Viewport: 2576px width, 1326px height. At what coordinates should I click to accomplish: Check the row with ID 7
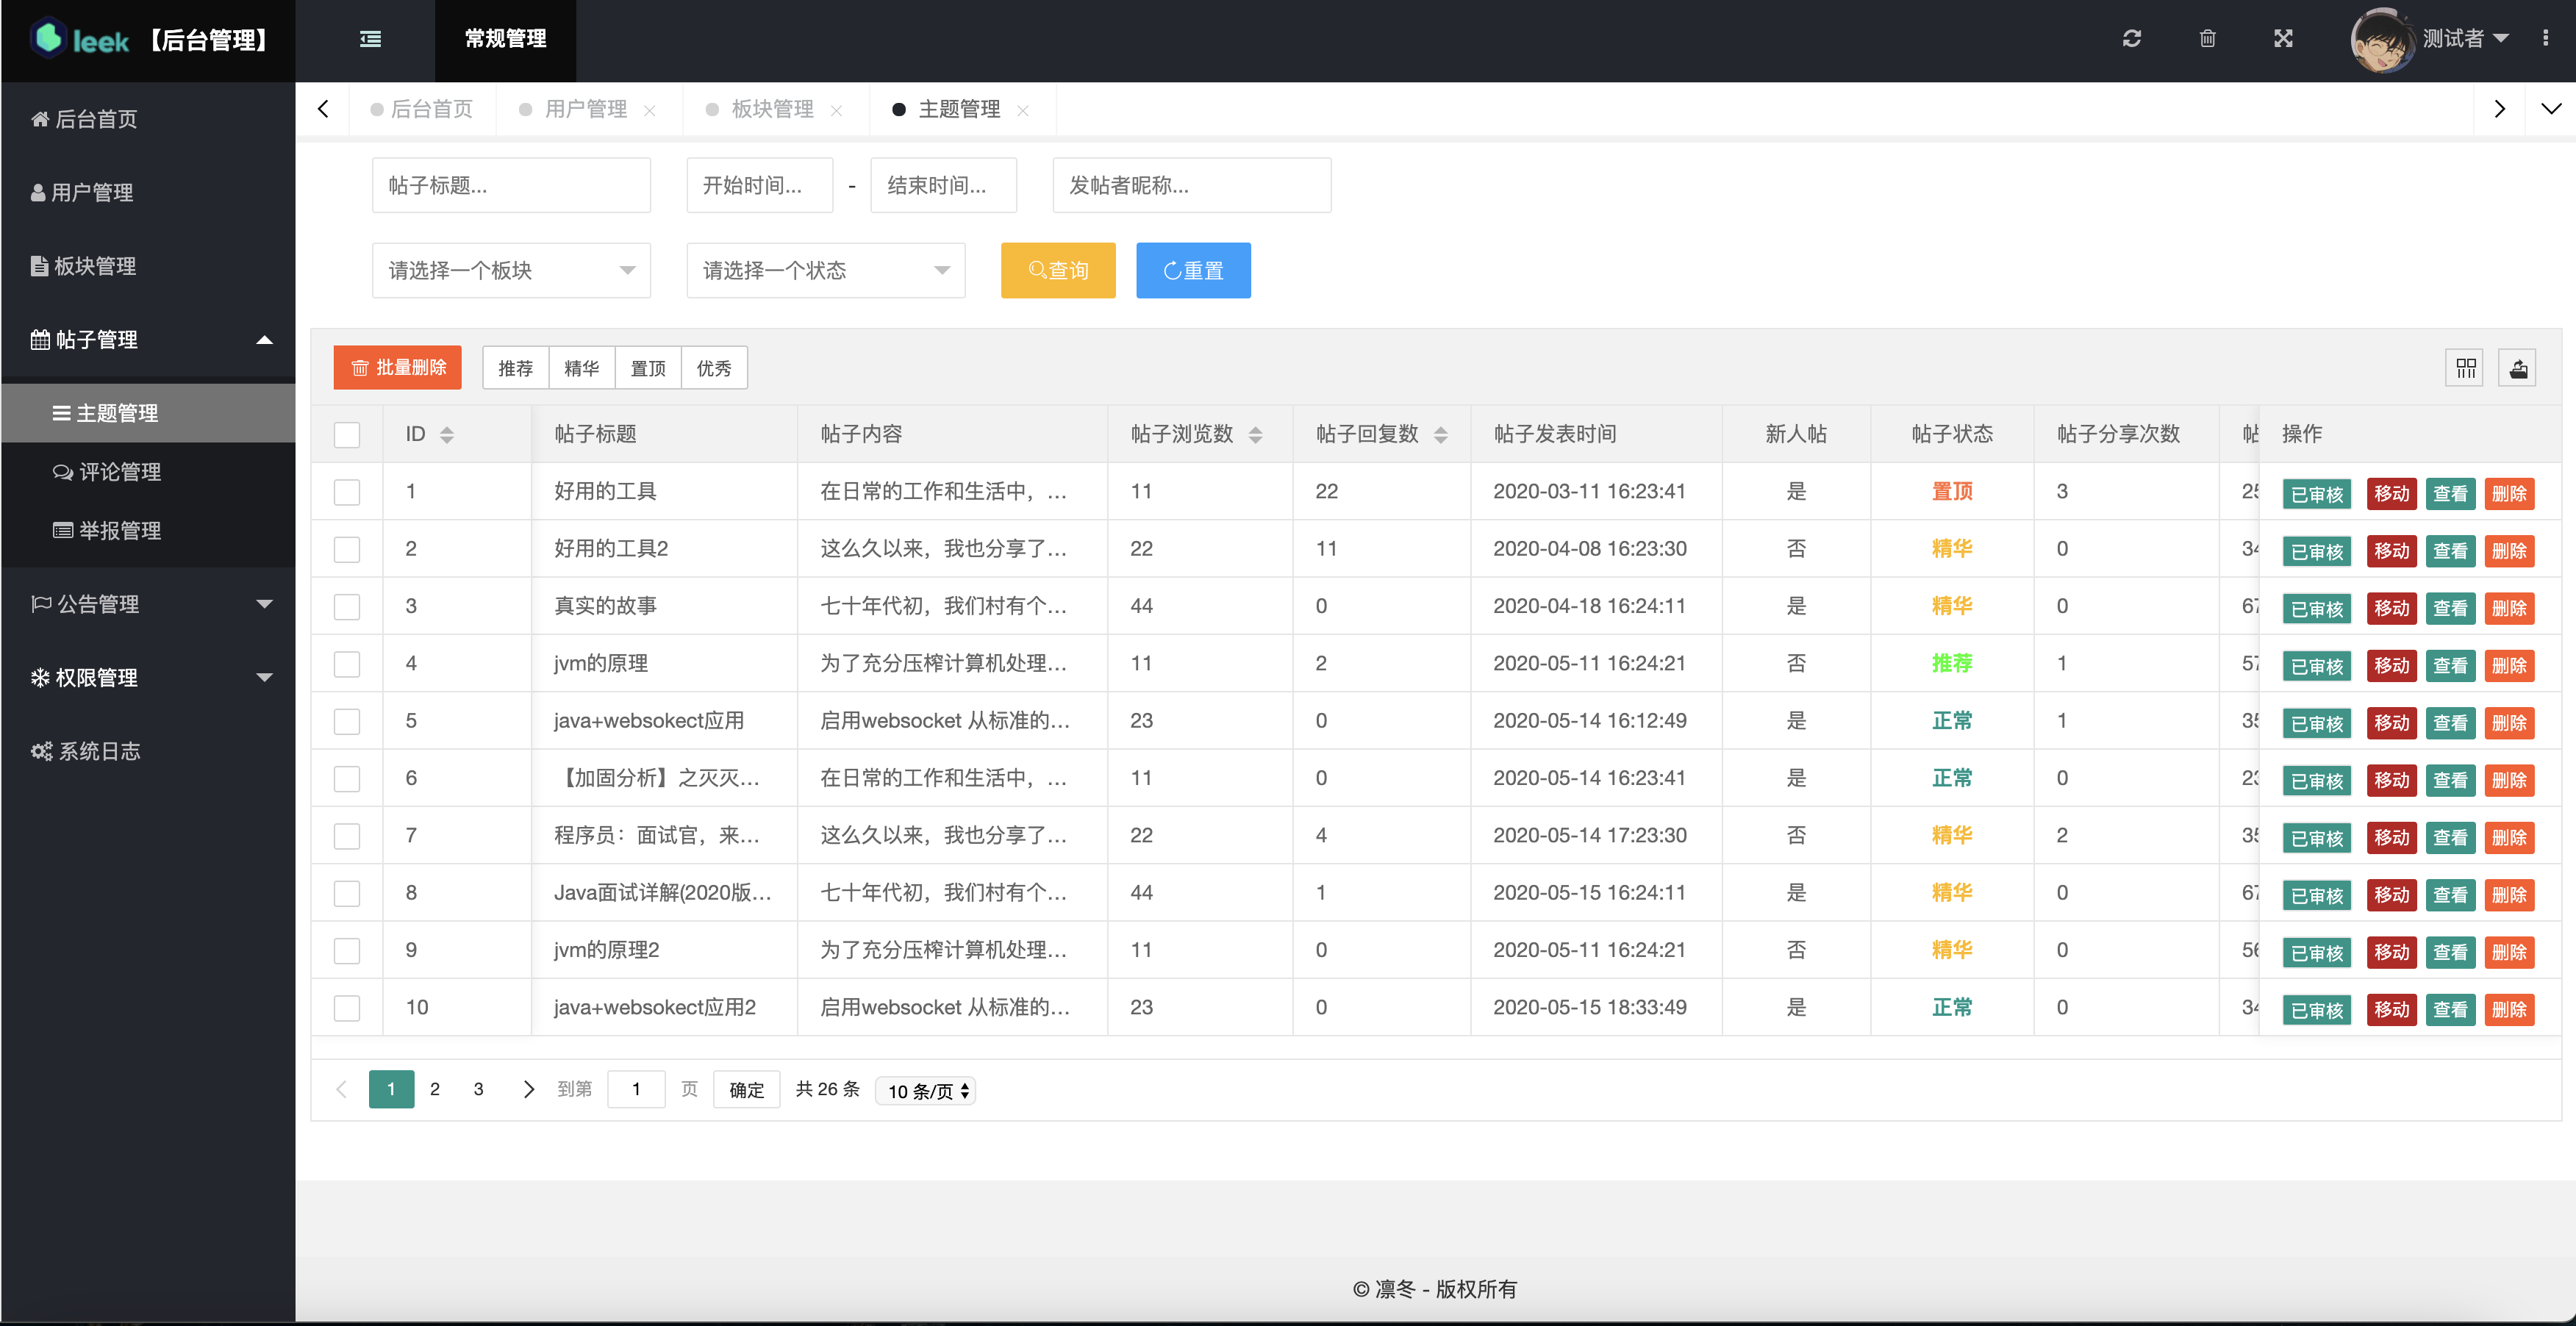347,836
